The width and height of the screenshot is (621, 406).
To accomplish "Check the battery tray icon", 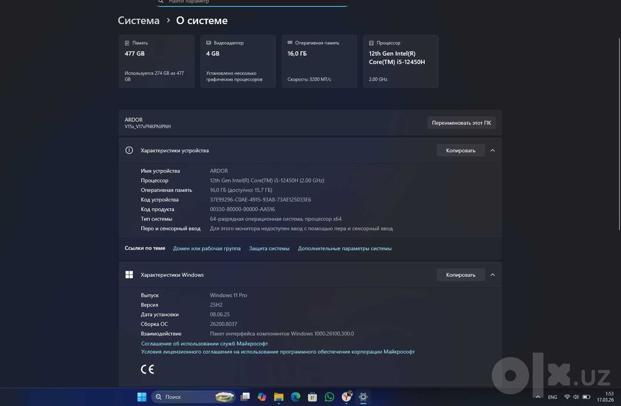I will coord(587,397).
